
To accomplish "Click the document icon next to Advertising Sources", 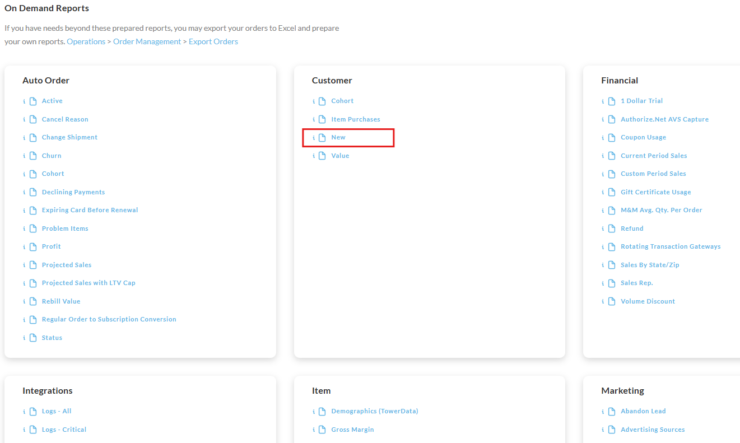I will [612, 430].
